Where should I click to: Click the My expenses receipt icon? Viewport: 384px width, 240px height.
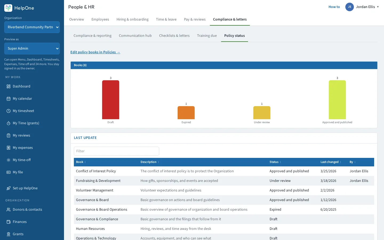tap(9, 148)
